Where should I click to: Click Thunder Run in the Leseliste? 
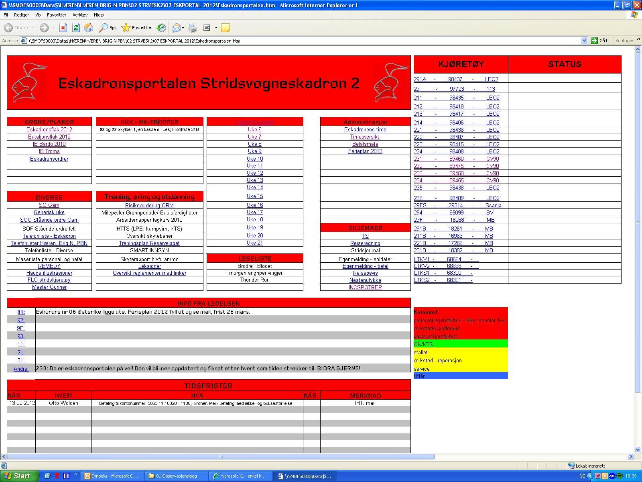(255, 280)
